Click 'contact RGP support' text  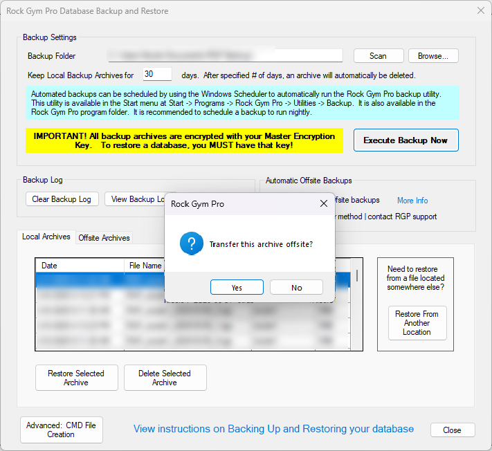(x=402, y=217)
